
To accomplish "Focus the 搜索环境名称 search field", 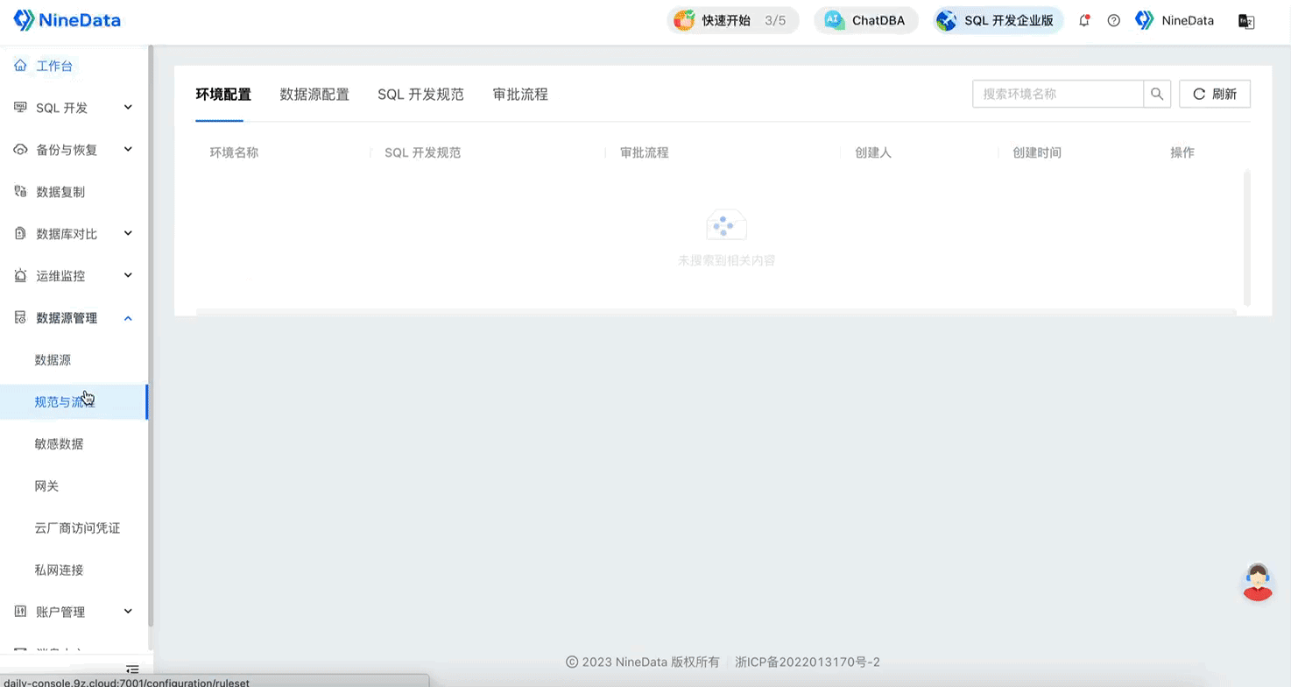I will (1058, 94).
